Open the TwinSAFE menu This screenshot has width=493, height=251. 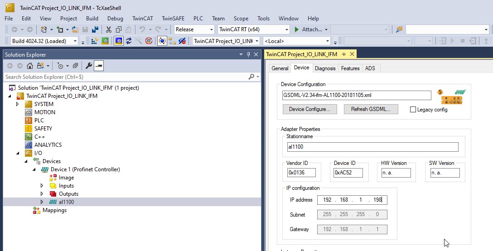[173, 19]
